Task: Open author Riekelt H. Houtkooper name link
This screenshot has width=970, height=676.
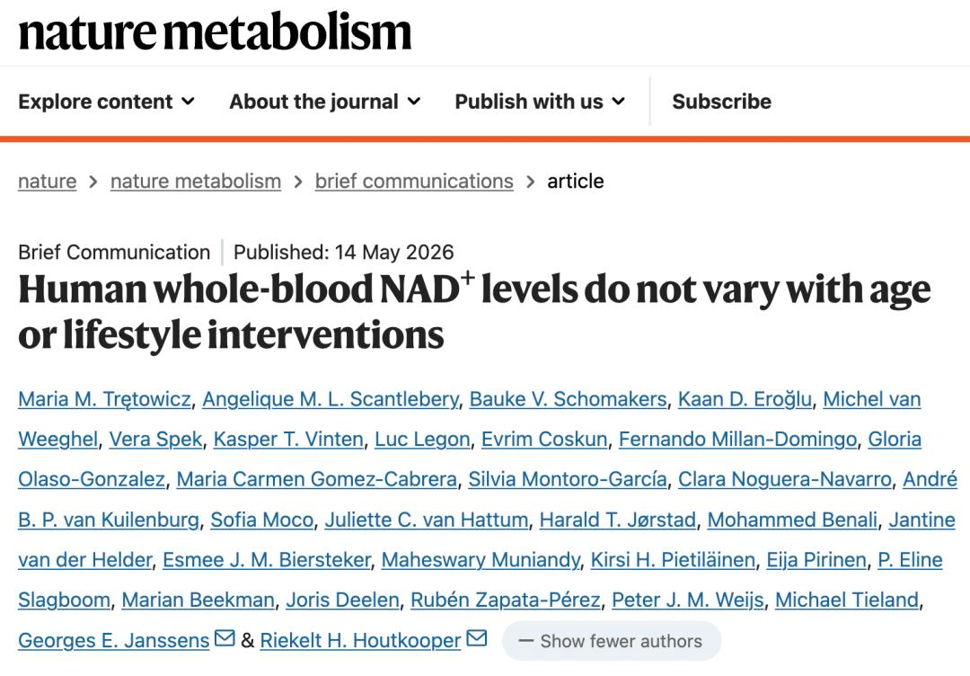Action: click(x=361, y=640)
